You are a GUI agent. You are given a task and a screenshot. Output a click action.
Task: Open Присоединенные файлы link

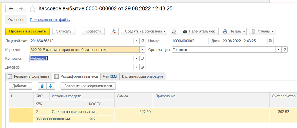pyautogui.click(x=50, y=20)
